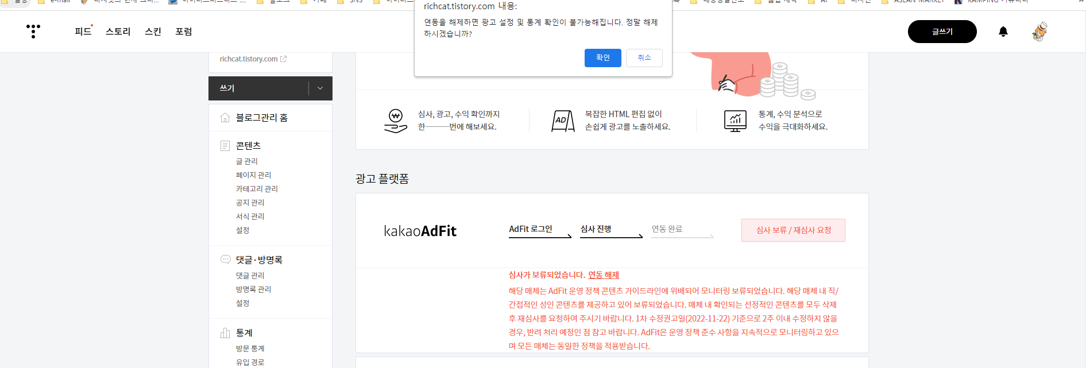Click the 댓글·방명록 section heading
Image resolution: width=1086 pixels, height=368 pixels.
coord(259,260)
